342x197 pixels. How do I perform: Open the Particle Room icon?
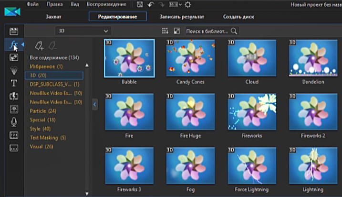click(x=13, y=70)
